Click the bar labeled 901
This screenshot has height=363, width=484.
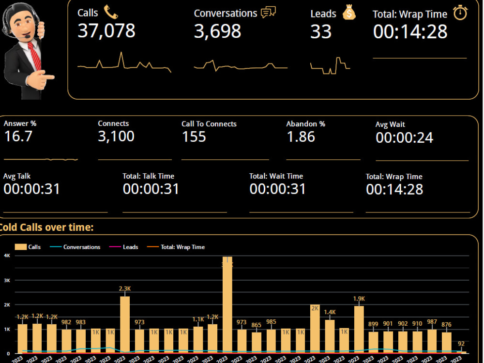(x=388, y=342)
